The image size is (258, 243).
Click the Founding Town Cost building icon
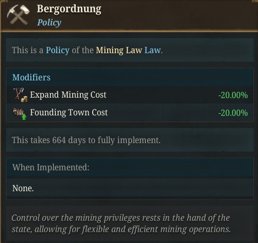20,114
